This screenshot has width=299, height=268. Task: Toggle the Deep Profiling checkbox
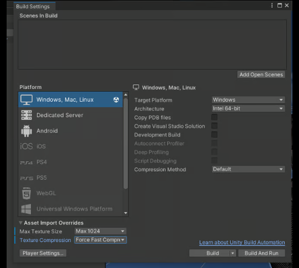tap(215, 152)
